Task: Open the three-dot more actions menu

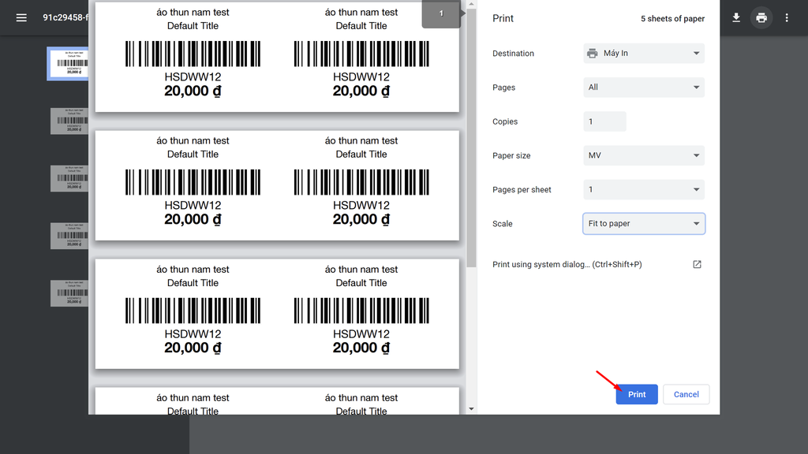Action: pyautogui.click(x=787, y=18)
